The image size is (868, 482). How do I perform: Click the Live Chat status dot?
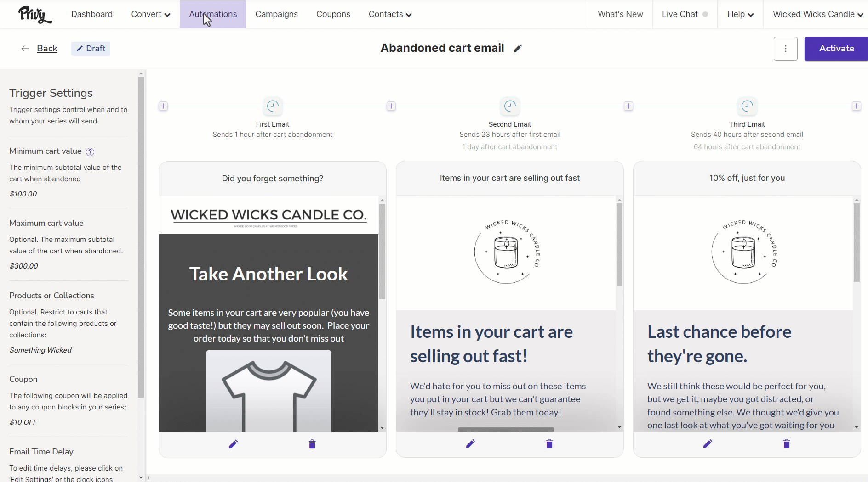[705, 14]
